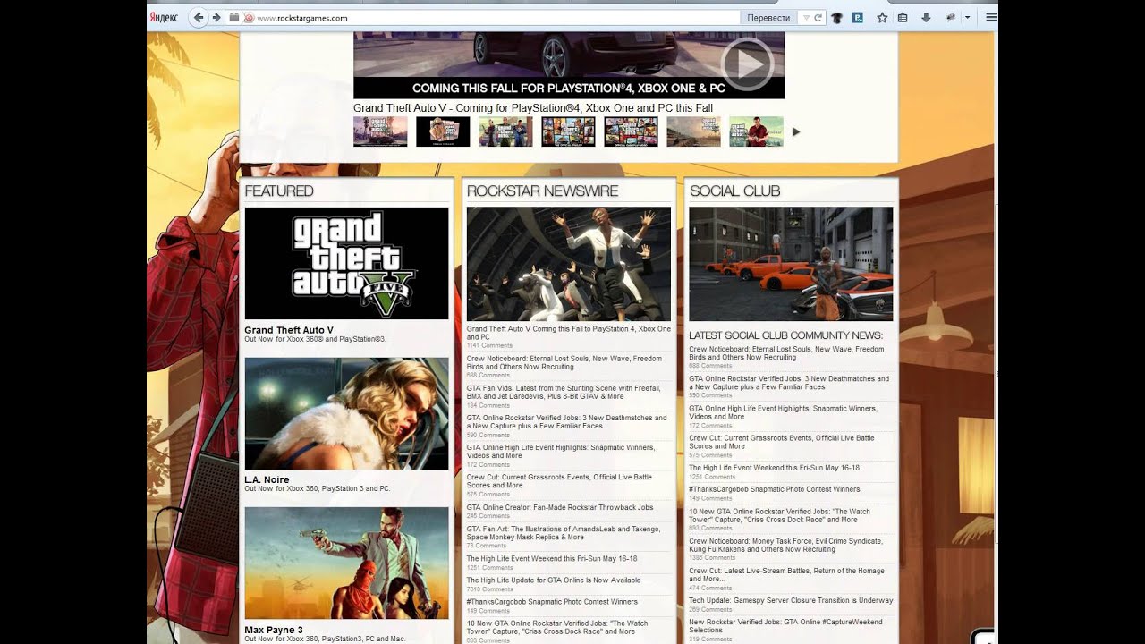This screenshot has height=644, width=1145.
Task: Open the FEATURED section heading
Action: (279, 191)
